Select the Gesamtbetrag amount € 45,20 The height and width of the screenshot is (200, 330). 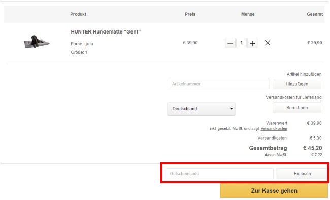tap(312, 148)
